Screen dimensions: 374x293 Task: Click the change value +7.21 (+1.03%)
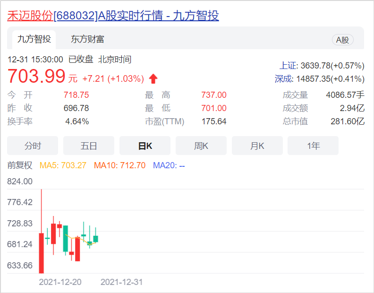point(113,78)
